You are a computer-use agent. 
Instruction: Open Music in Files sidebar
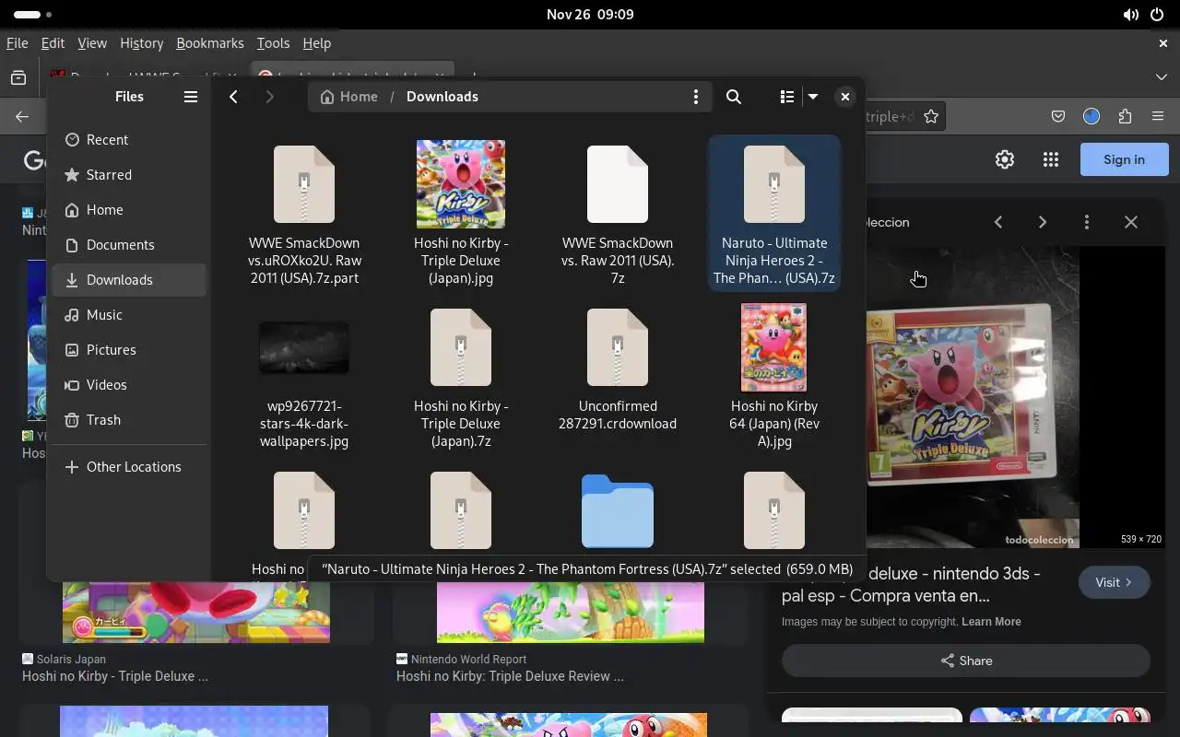tap(129, 315)
